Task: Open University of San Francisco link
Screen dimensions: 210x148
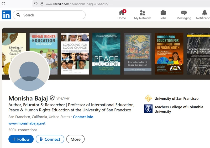Action: coord(176,99)
